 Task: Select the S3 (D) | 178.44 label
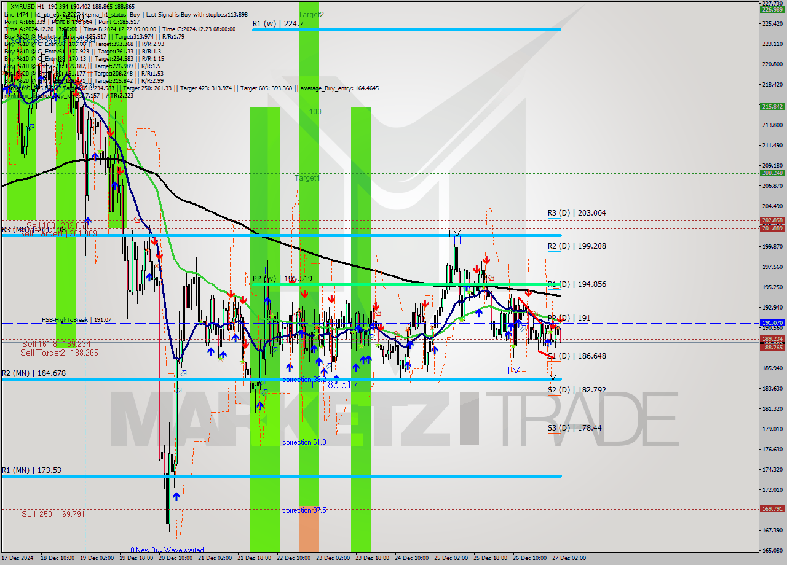[x=574, y=428]
